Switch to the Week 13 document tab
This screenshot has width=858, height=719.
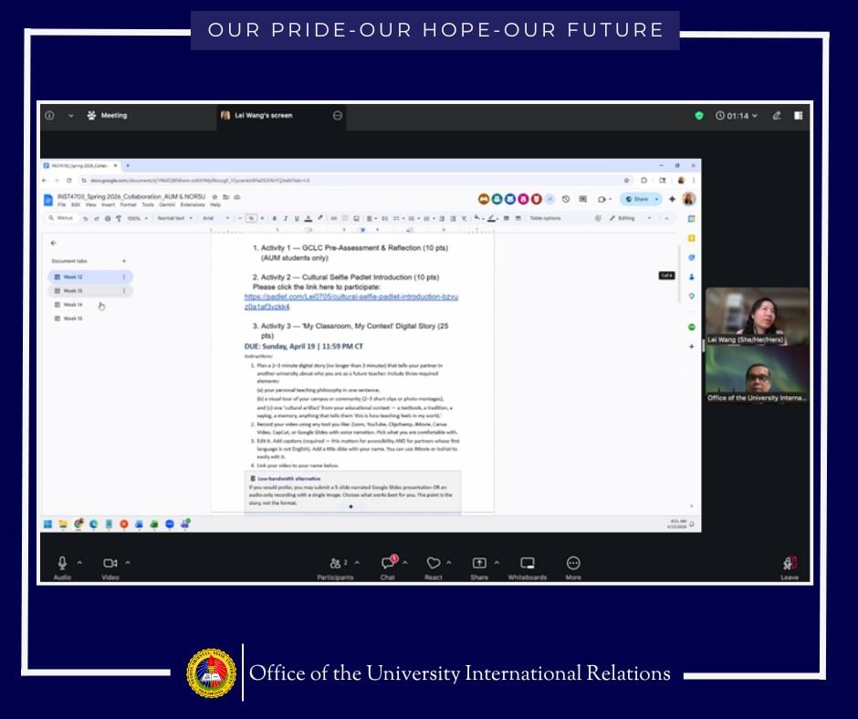click(x=73, y=291)
